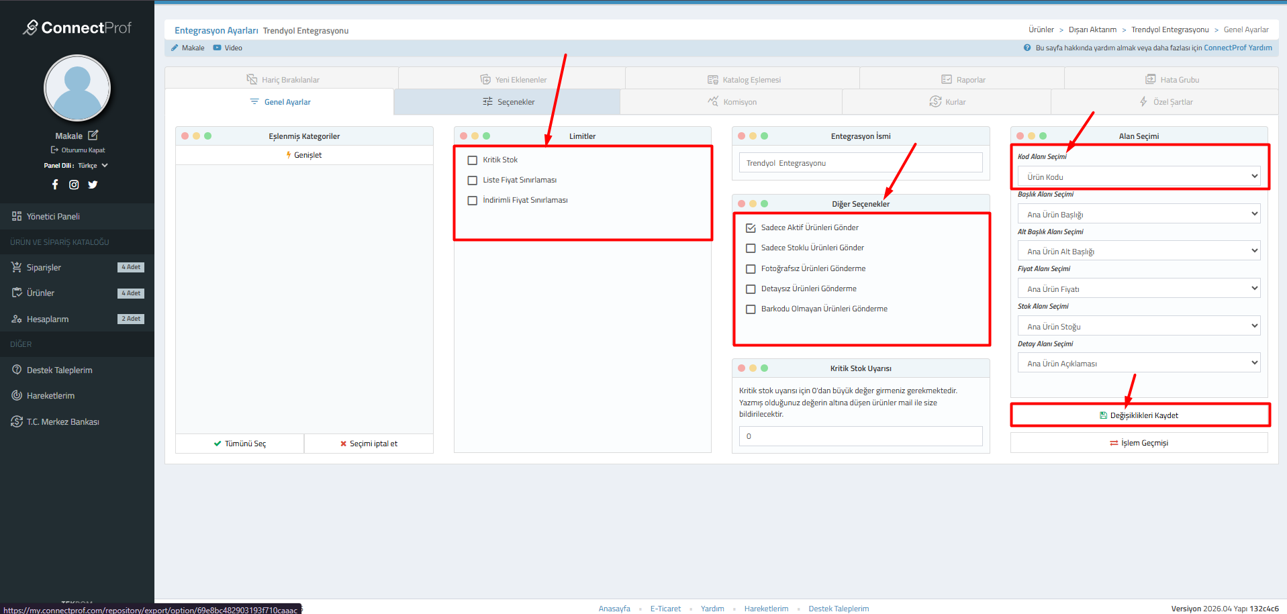Click the ConnectProf logo
The height and width of the screenshot is (614, 1287).
(x=77, y=28)
